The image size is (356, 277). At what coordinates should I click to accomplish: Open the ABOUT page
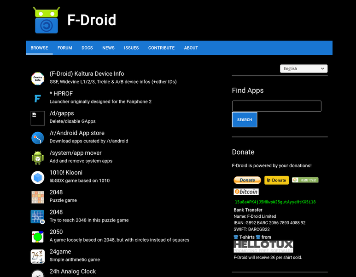pyautogui.click(x=191, y=48)
